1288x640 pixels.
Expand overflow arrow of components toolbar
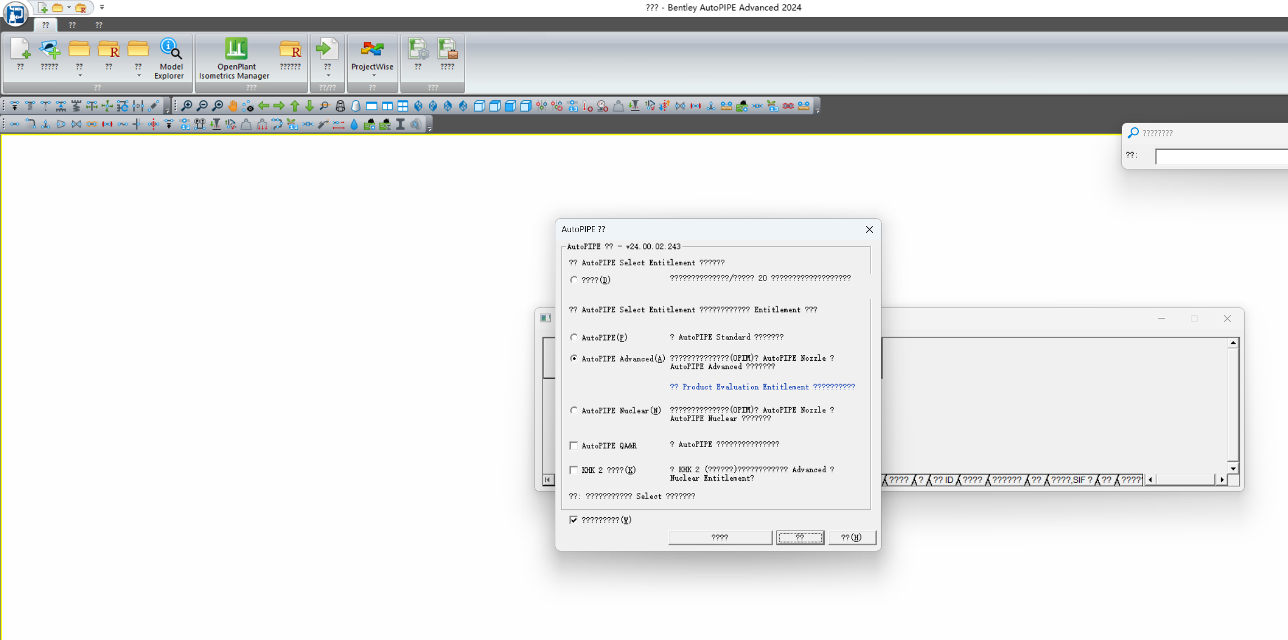[430, 125]
